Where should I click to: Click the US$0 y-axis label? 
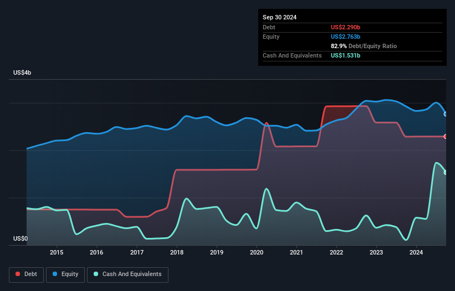[21, 238]
